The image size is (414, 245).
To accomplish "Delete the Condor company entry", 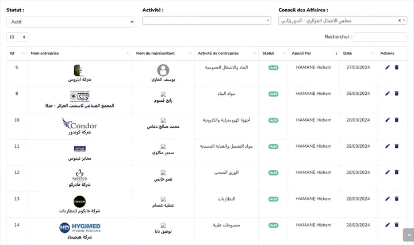I will coord(396,120).
